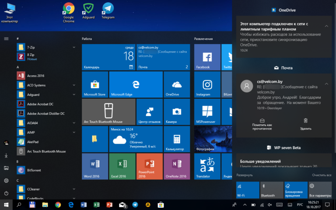This screenshot has width=336, height=210.
Task: Open the Microsoft Store tile
Action: pos(95,85)
